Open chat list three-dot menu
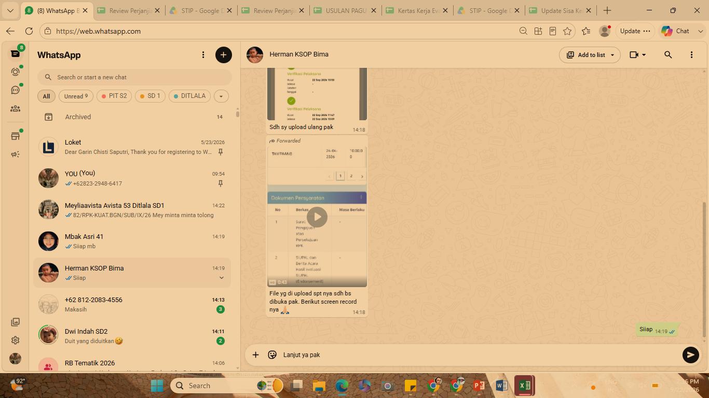This screenshot has width=709, height=398. (x=203, y=55)
